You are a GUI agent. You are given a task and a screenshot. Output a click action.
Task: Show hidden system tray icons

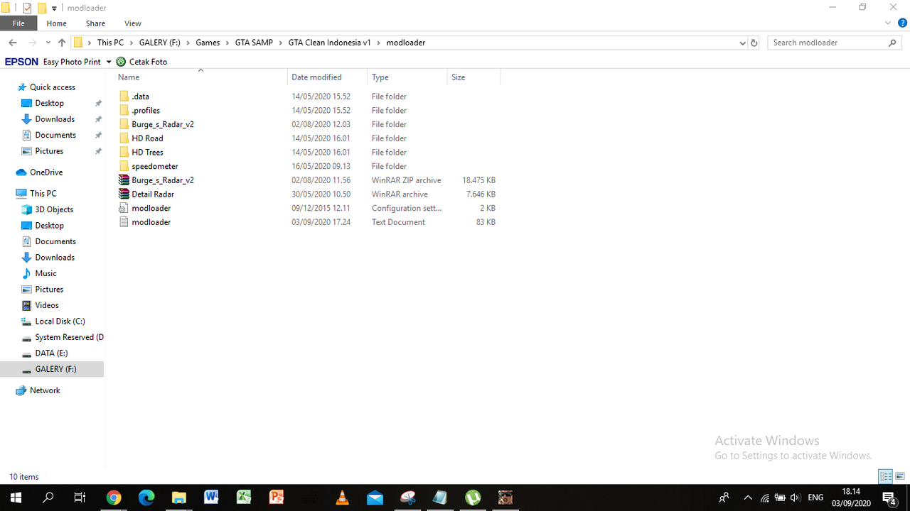click(748, 498)
